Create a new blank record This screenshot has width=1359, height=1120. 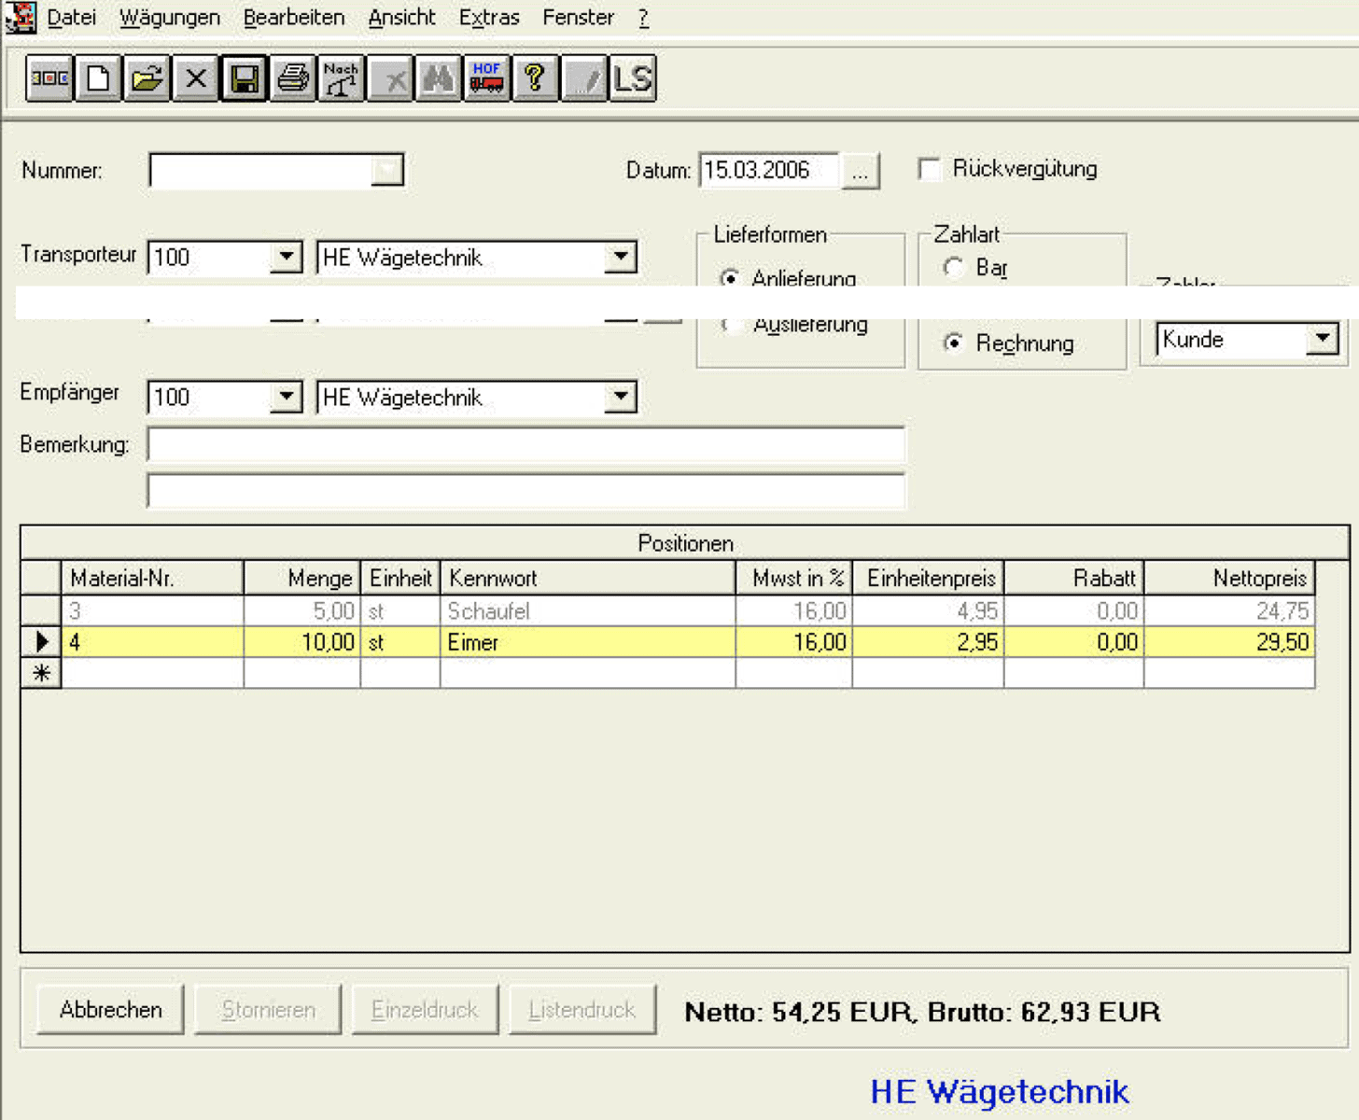tap(98, 78)
